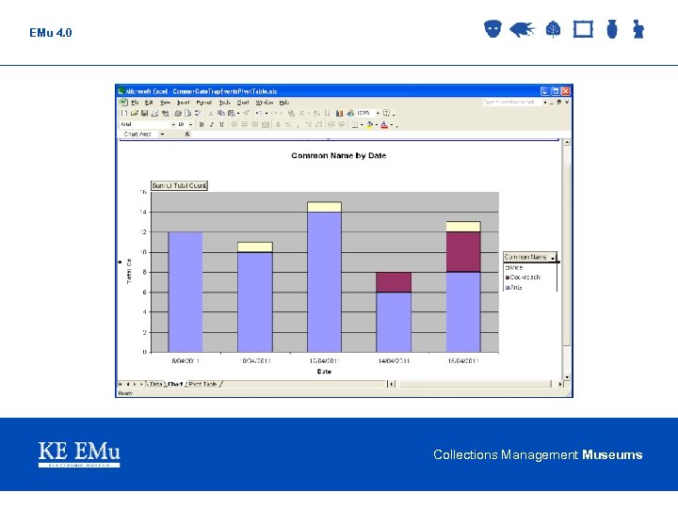Click the Borders icon
This screenshot has height=508, width=678.
point(355,124)
